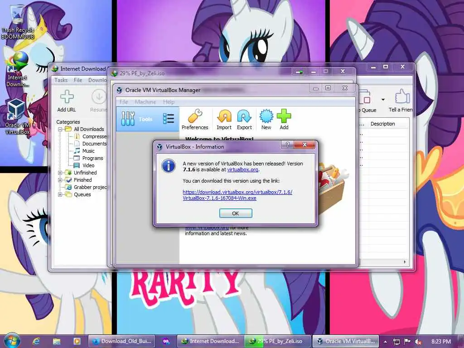Open the Tools list menu icon
The height and width of the screenshot is (348, 464).
pyautogui.click(x=169, y=119)
